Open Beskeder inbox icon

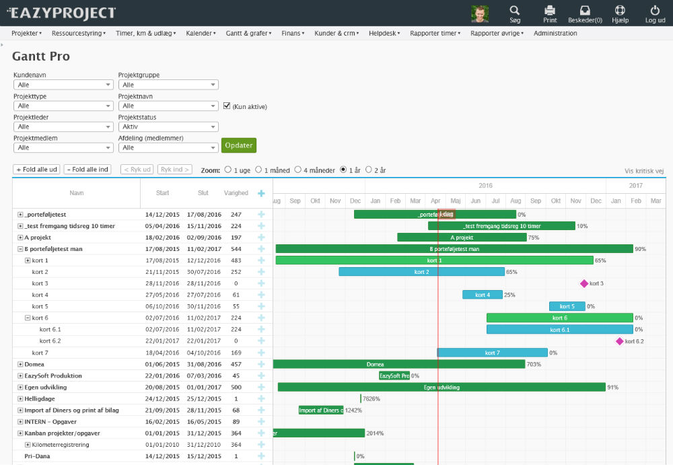point(584,10)
